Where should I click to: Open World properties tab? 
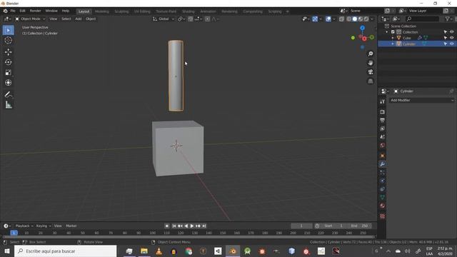coord(383,146)
